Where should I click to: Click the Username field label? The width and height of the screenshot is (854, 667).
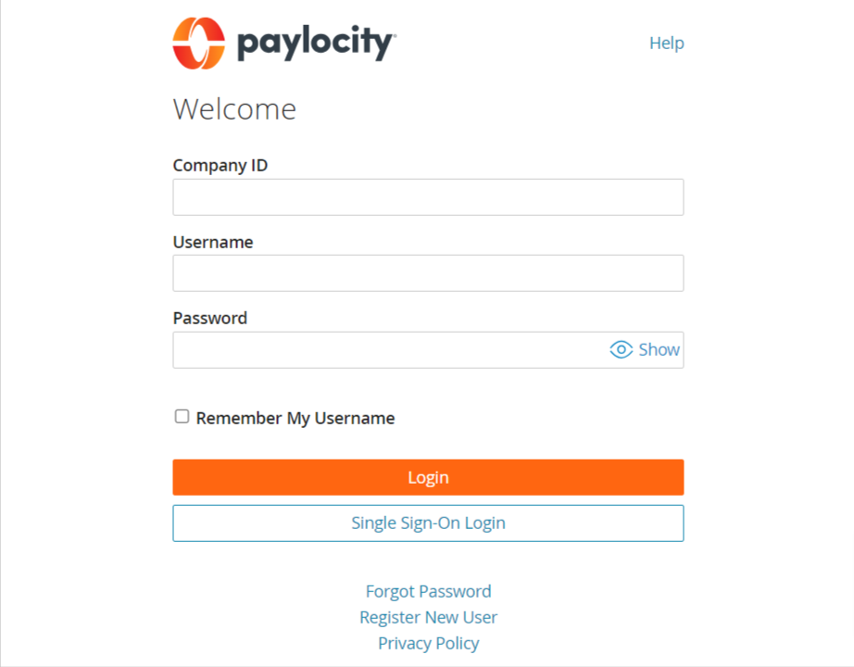point(213,242)
